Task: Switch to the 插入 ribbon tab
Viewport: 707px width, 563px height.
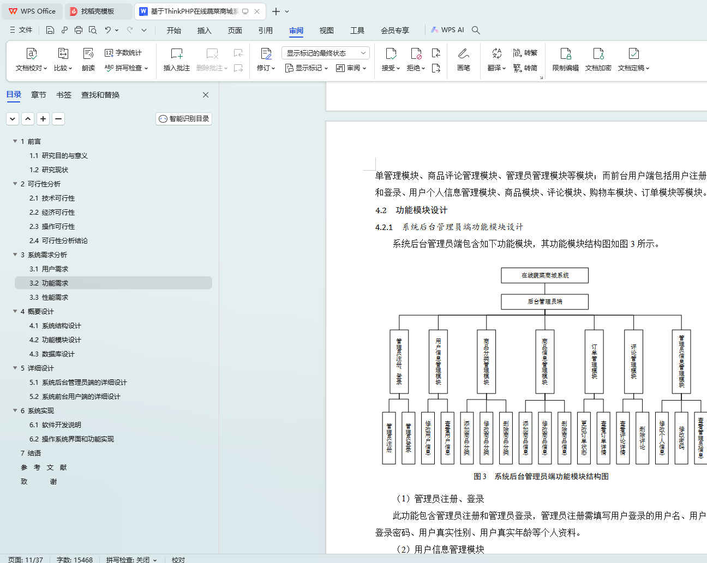Action: pyautogui.click(x=205, y=31)
